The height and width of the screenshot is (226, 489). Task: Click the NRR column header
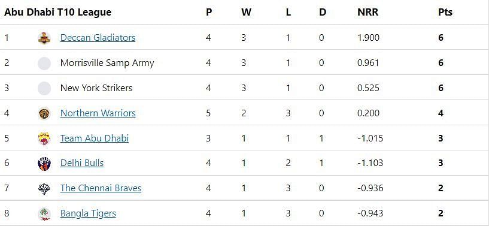click(x=367, y=12)
